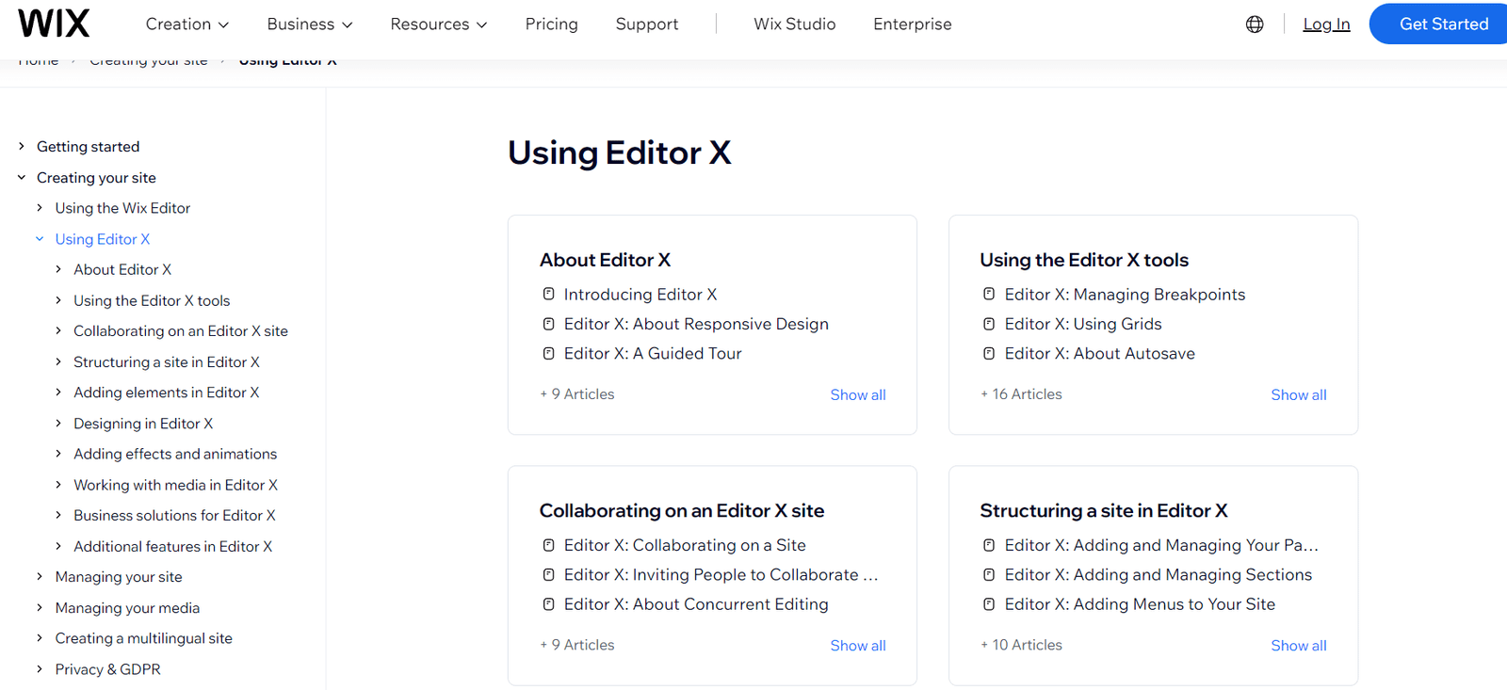Open the Enterprise menu item

pos(912,24)
